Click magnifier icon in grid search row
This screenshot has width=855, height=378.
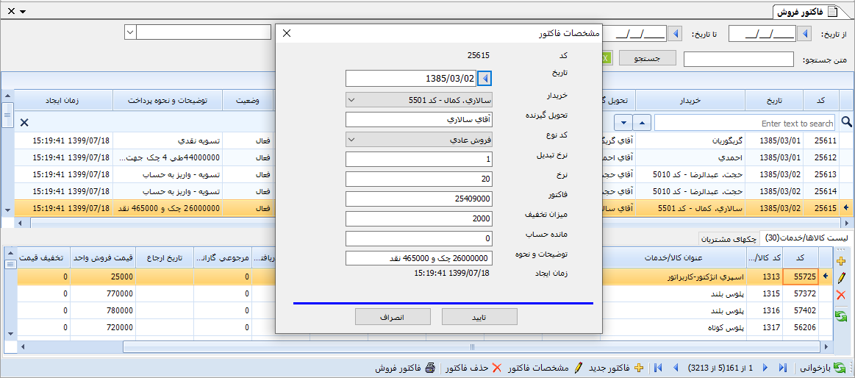(847, 122)
